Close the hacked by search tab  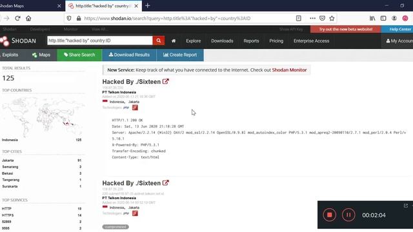point(136,6)
